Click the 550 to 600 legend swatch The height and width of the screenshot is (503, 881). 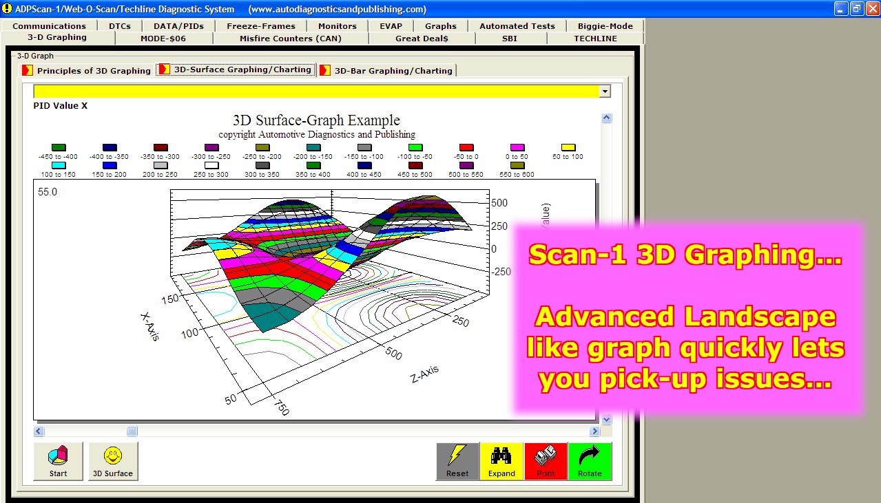click(517, 165)
